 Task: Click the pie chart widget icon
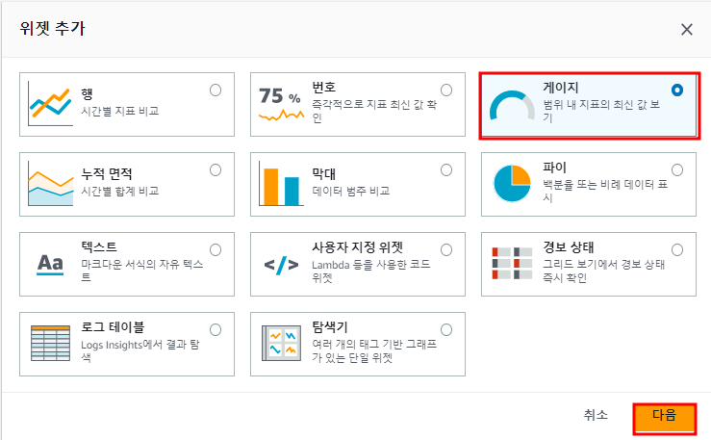(512, 183)
